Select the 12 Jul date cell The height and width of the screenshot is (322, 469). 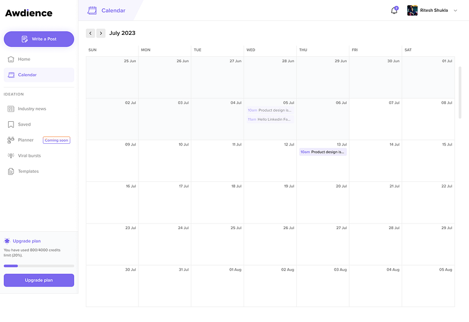tap(270, 160)
